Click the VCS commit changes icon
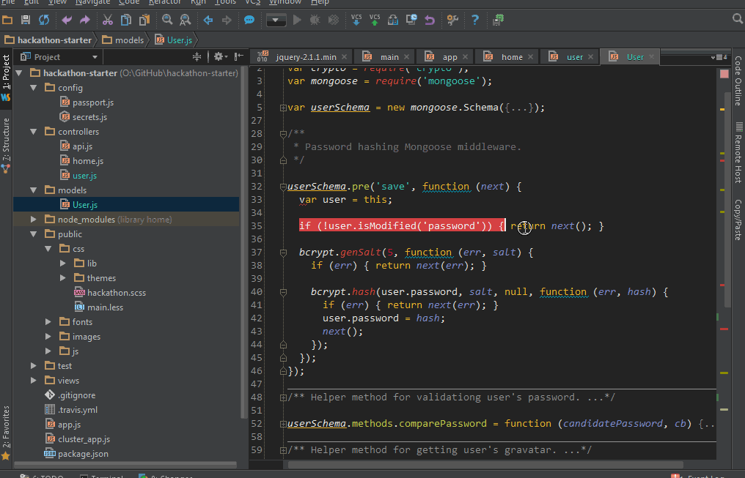This screenshot has width=745, height=478. click(x=375, y=20)
